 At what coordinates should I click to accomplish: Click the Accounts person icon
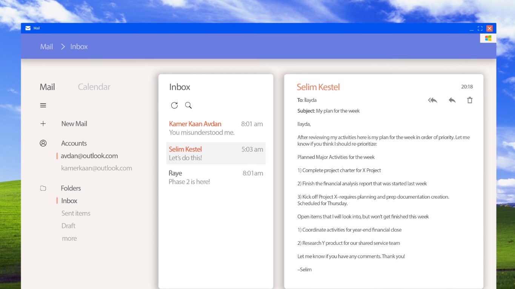[43, 143]
